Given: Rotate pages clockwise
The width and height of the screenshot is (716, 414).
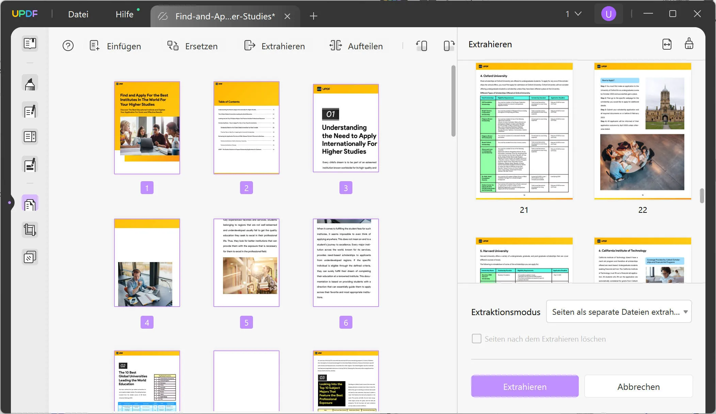Looking at the screenshot, I should [449, 46].
